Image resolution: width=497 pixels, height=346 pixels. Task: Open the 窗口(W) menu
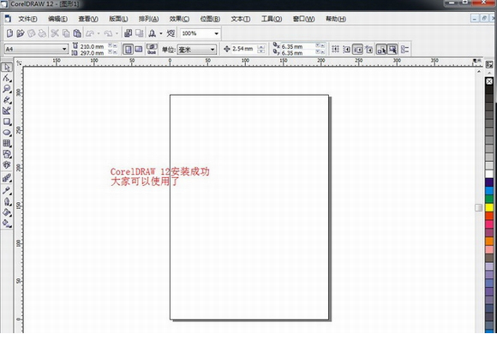pyautogui.click(x=303, y=19)
